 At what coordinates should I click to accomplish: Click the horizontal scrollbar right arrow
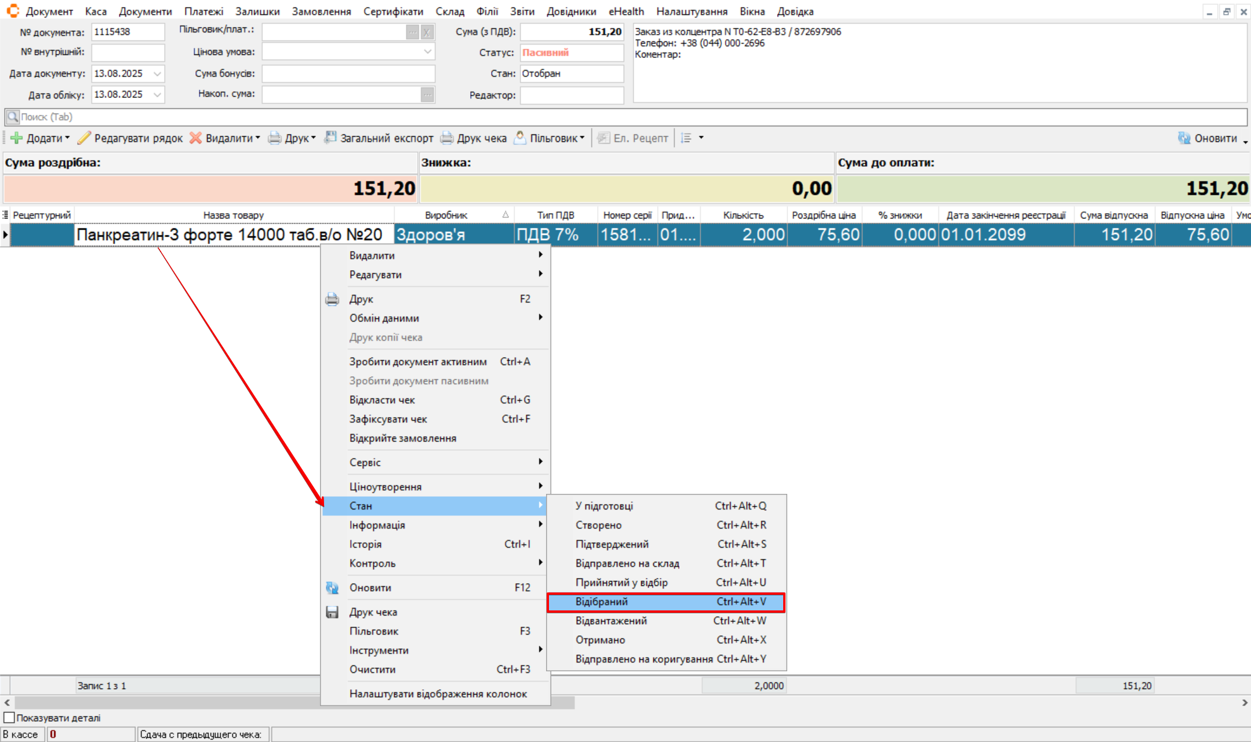pos(1245,703)
